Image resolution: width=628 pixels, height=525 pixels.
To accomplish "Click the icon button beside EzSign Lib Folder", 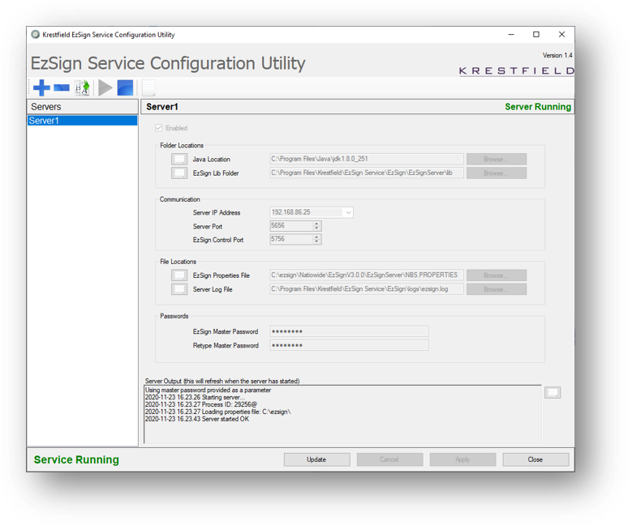I will pos(179,173).
